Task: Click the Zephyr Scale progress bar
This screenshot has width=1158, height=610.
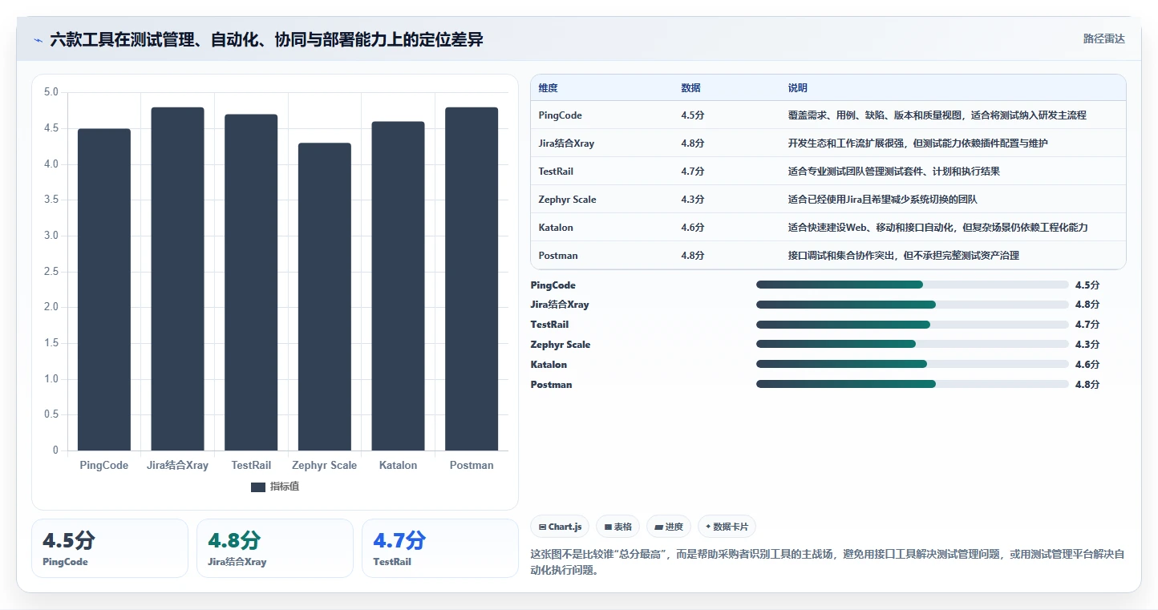Action: (913, 345)
